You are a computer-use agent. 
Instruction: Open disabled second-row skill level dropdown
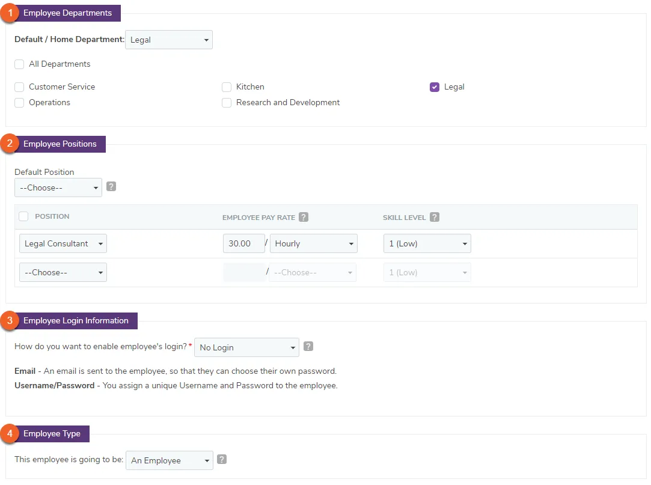point(427,272)
